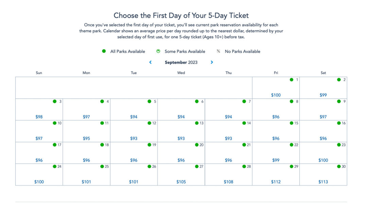Click the green availability dot on the 23rd

point(338,145)
